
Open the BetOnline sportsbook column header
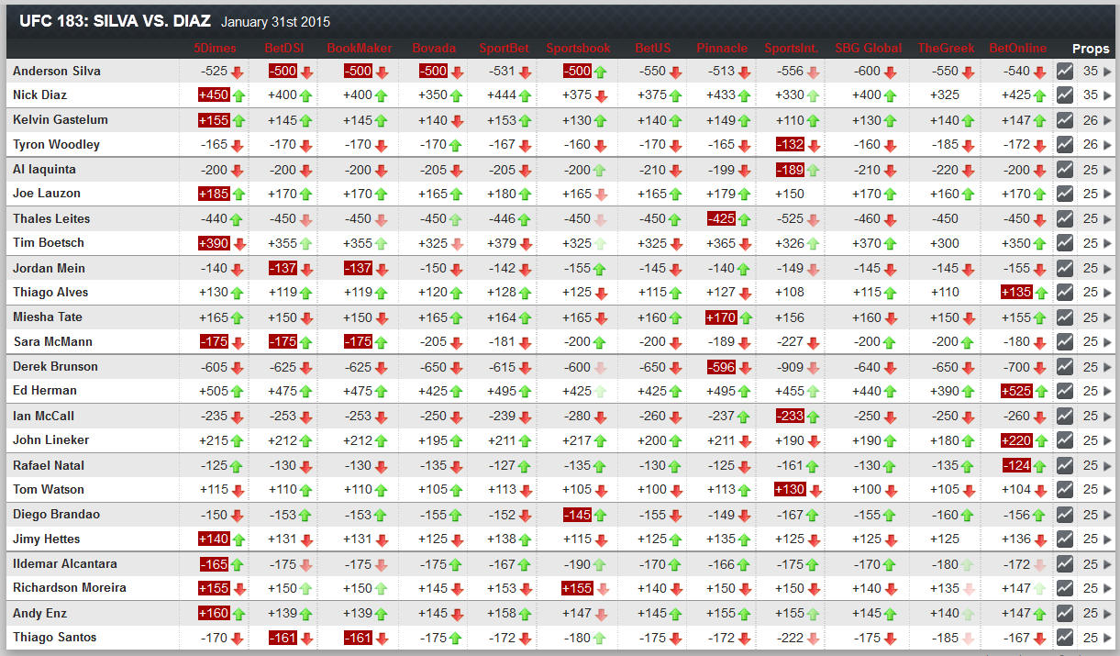[1017, 49]
